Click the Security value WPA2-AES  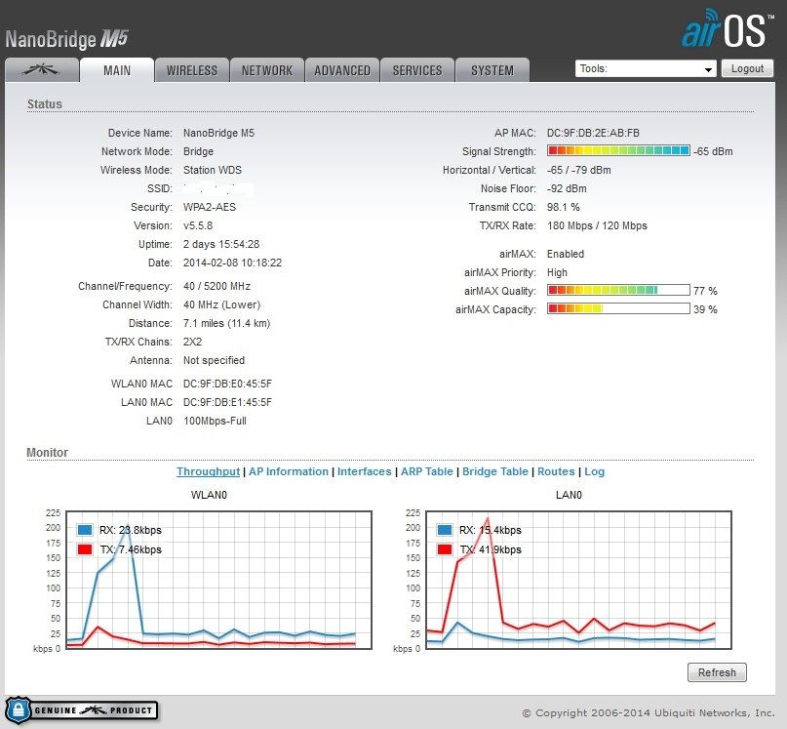(210, 207)
